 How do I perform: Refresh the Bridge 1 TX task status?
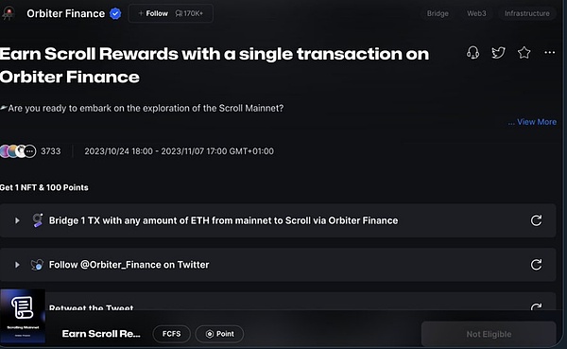[x=536, y=220]
